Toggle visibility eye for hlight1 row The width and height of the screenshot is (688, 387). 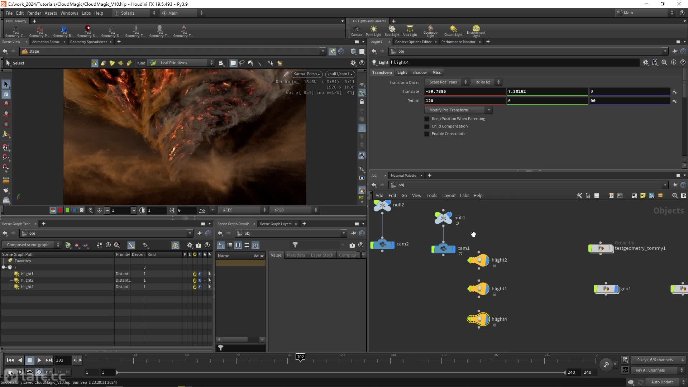point(200,274)
